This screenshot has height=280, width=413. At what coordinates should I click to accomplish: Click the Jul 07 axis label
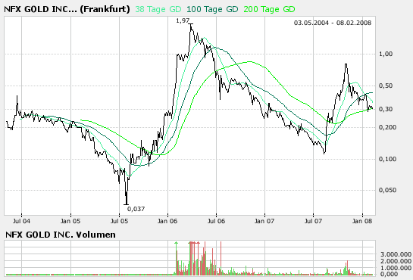(313, 221)
